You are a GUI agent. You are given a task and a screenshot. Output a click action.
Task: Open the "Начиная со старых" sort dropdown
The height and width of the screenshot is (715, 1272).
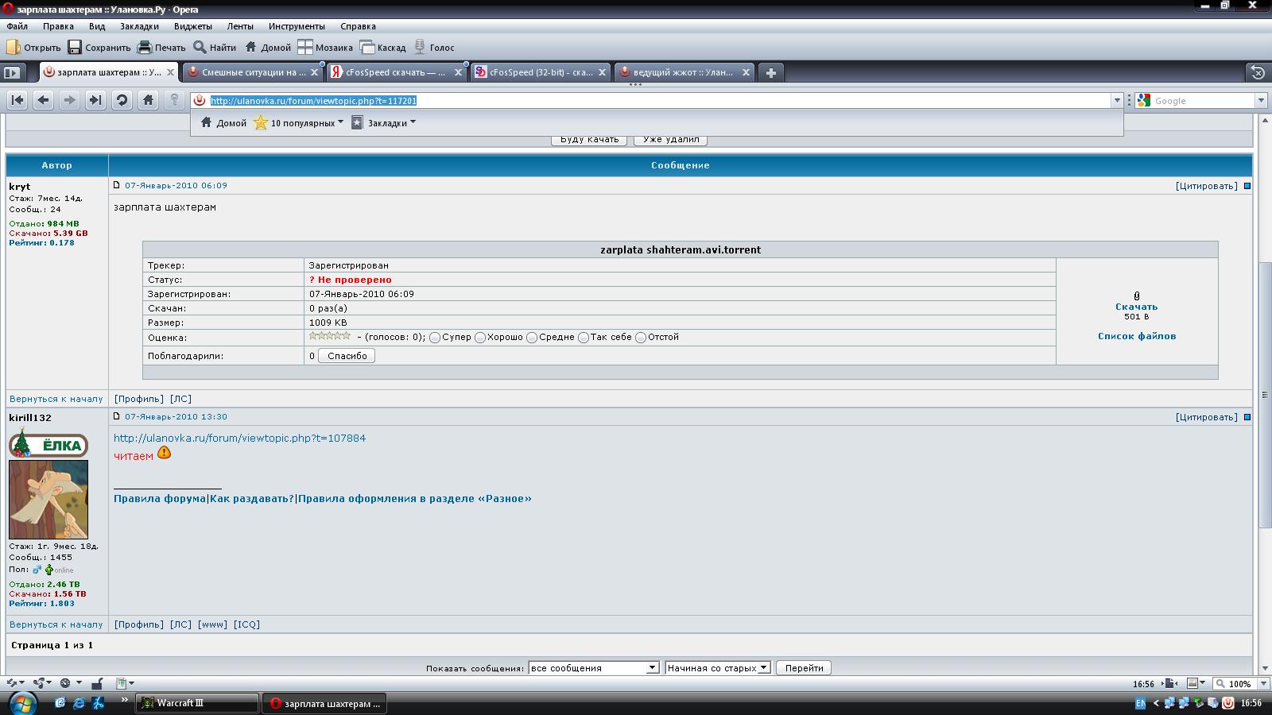coord(718,668)
